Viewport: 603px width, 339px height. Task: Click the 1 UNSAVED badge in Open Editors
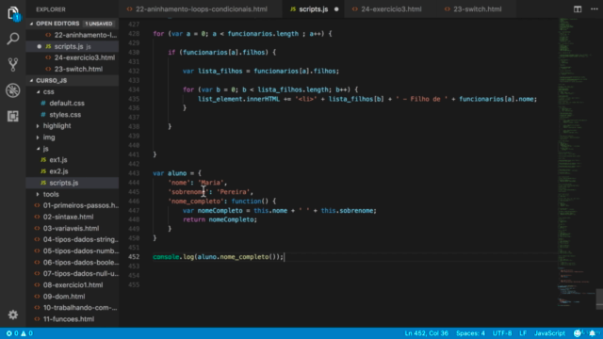point(99,24)
